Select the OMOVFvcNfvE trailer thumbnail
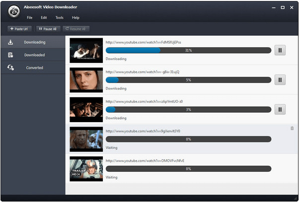The image size is (299, 202). (86, 169)
